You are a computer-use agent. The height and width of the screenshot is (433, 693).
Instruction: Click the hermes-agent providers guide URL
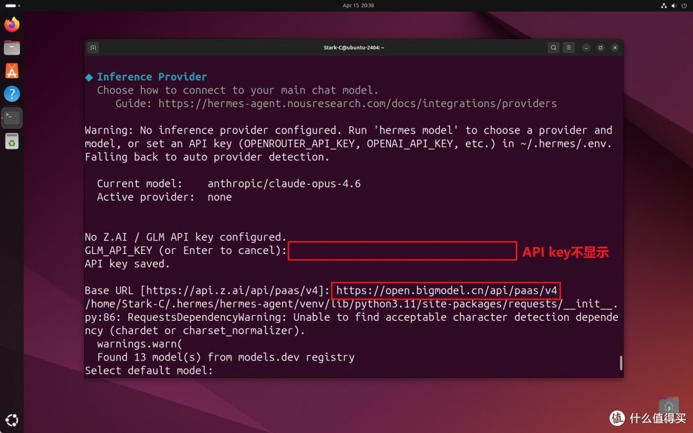coord(357,103)
